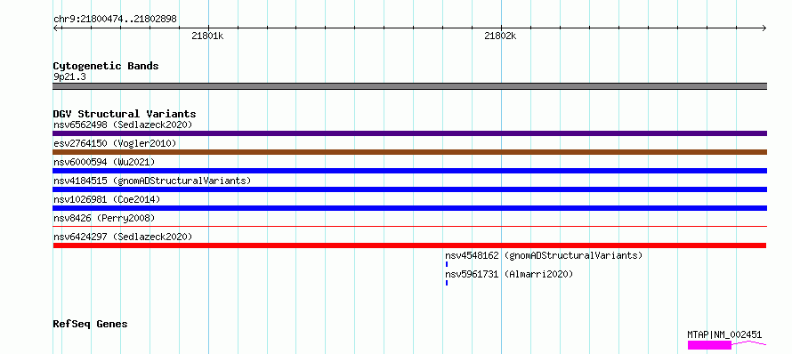Select the blue nsv6000594 variant bar
This screenshot has width=792, height=354.
point(409,171)
